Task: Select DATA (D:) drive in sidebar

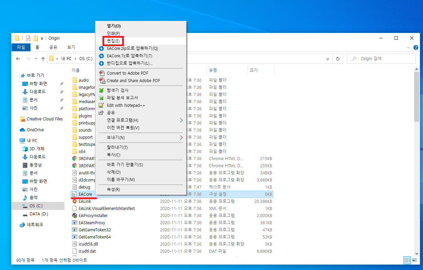Action: 35,214
